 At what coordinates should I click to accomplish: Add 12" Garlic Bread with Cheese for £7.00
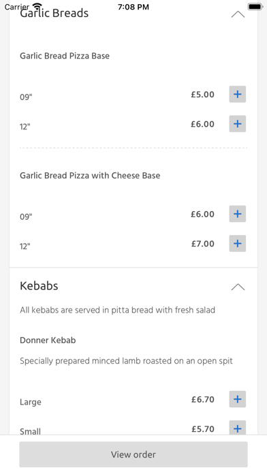(237, 243)
